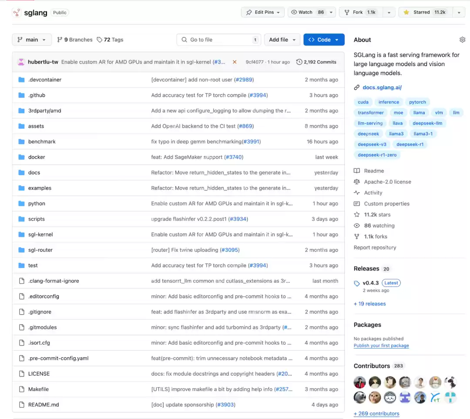Open About settings gear icon

pyautogui.click(x=462, y=40)
